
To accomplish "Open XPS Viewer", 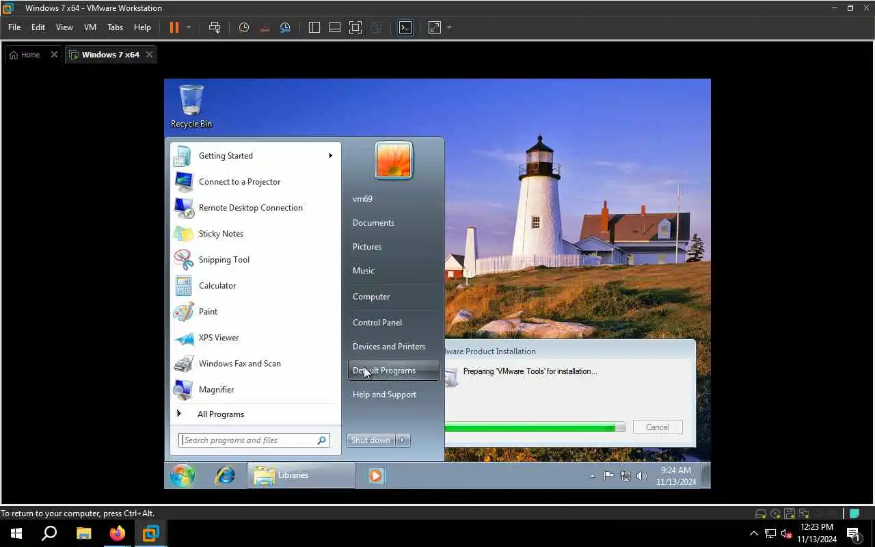I will coord(255,338).
